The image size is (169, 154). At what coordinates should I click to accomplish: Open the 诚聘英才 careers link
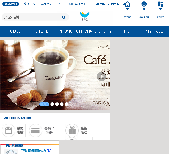coord(46,4)
